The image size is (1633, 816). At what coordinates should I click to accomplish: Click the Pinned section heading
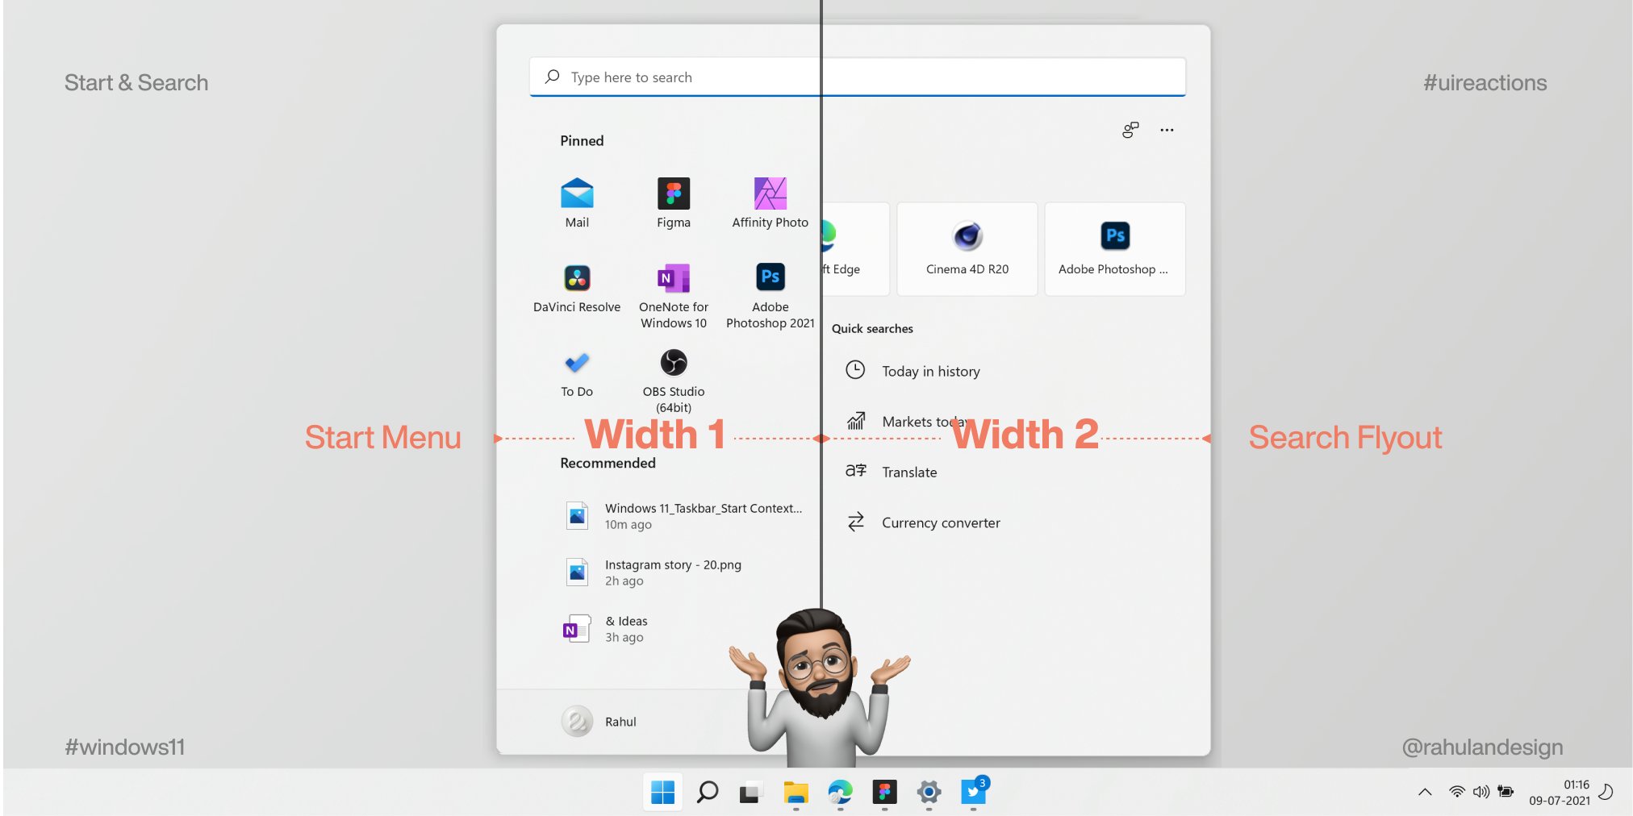(x=582, y=140)
